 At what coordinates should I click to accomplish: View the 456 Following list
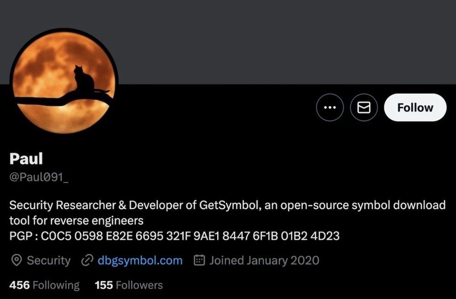44,285
